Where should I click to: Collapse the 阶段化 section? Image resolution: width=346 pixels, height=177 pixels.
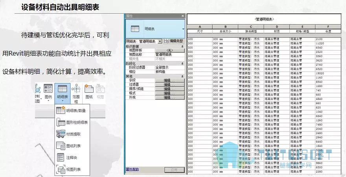[182, 63]
